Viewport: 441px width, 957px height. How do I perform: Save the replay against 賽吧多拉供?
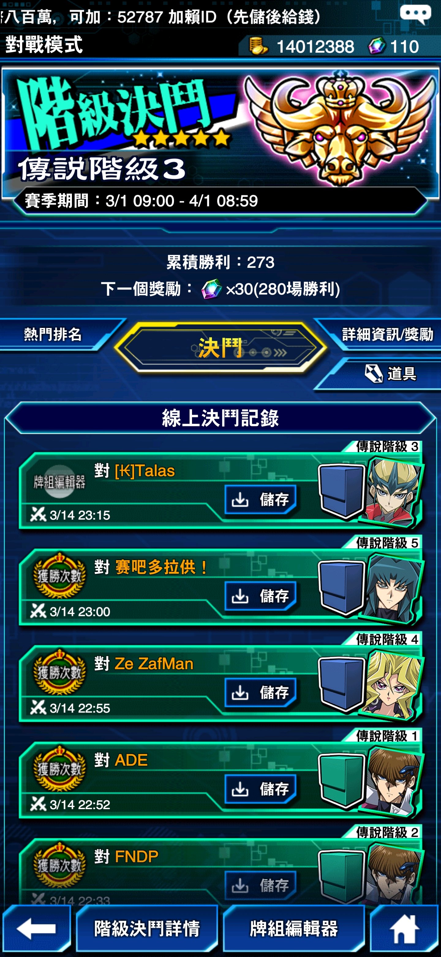tap(260, 596)
